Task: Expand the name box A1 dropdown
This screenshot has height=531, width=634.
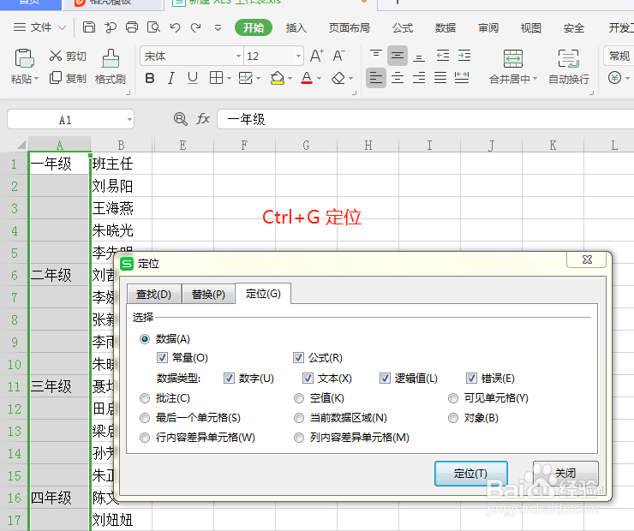Action: 129,119
